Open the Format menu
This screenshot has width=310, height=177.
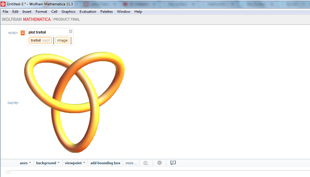coord(41,12)
